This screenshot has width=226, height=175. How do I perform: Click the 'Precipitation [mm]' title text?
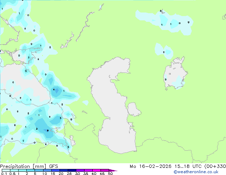23,166
